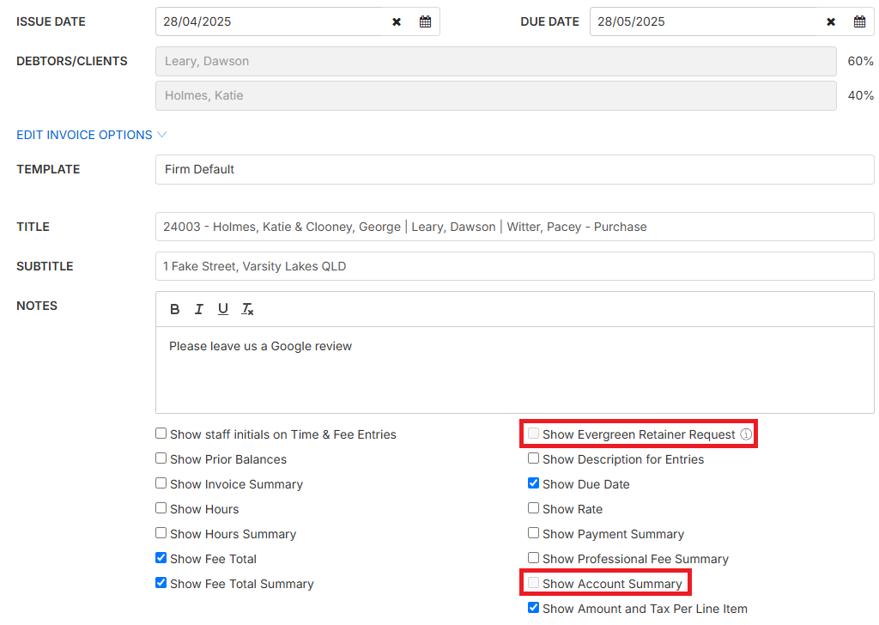Click the Title input field
This screenshot has height=625, width=879.
(514, 227)
